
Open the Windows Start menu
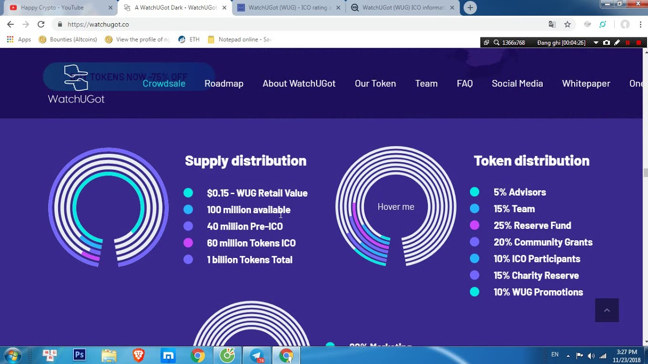[13, 355]
